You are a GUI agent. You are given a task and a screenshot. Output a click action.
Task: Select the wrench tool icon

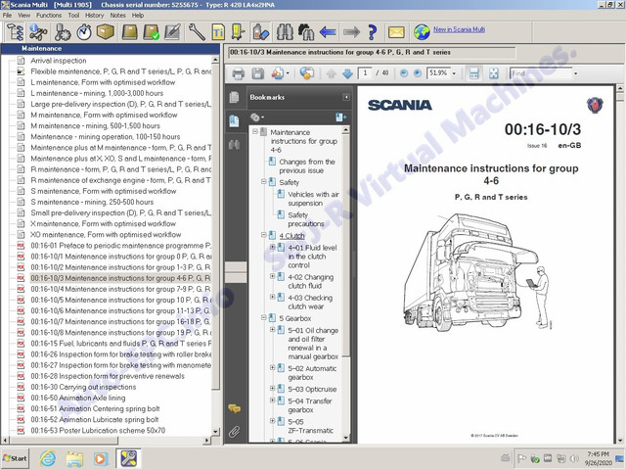(x=197, y=32)
